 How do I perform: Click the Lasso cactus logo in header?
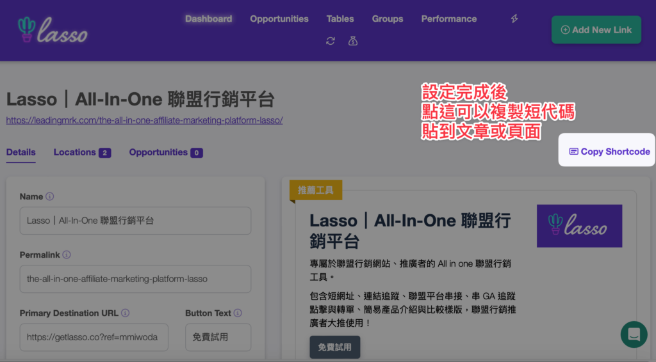(53, 30)
